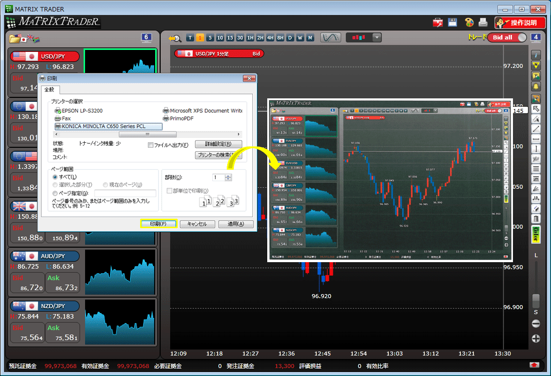Select the horizontal line tool
This screenshot has height=376, width=551.
coord(535,139)
